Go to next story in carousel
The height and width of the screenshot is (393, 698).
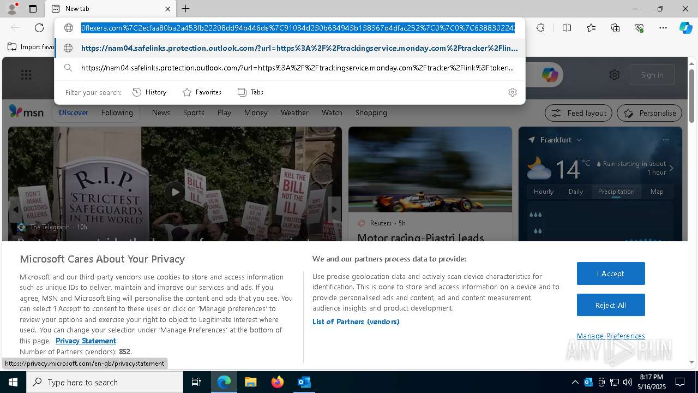[334, 209]
